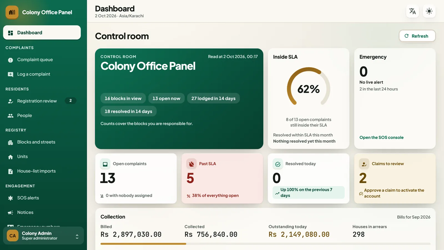Open the Dashboard menu item

click(x=42, y=32)
